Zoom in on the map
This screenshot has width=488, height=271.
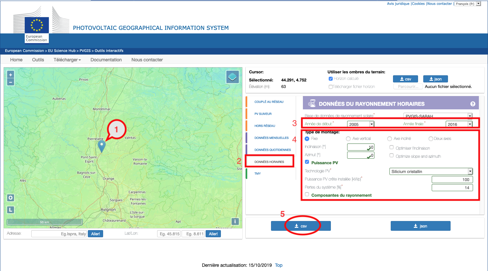pyautogui.click(x=10, y=75)
